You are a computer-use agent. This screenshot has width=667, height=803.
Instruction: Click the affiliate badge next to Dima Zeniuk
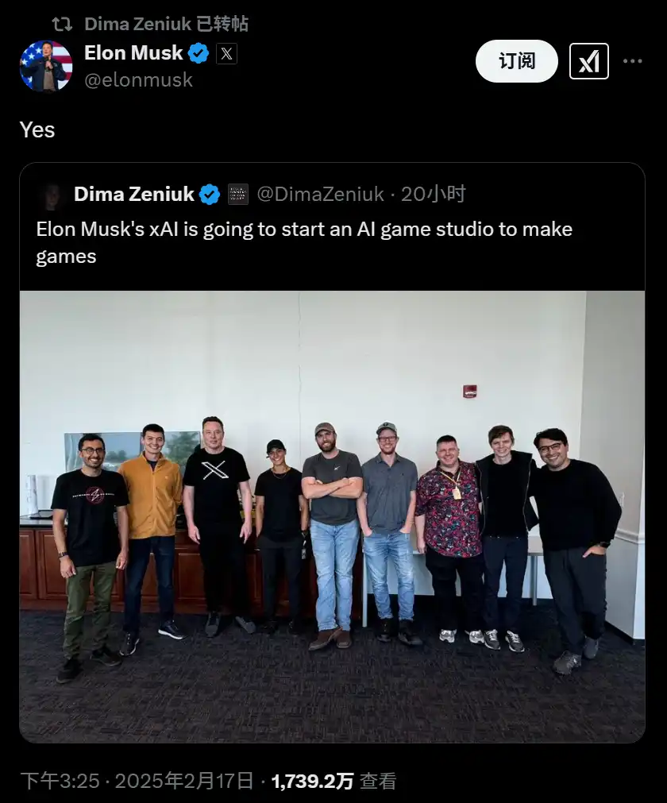pos(237,195)
